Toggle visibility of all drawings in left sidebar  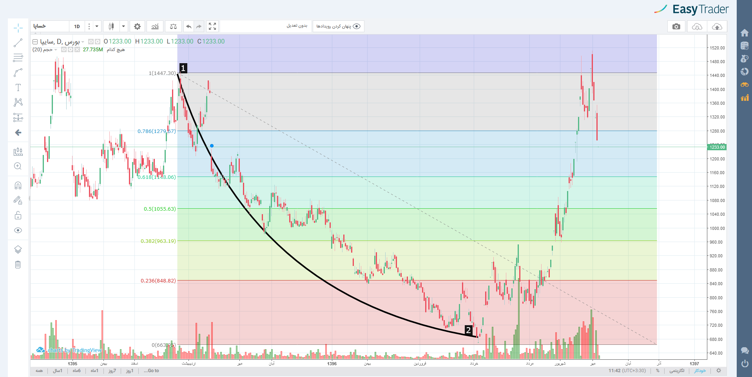(18, 230)
